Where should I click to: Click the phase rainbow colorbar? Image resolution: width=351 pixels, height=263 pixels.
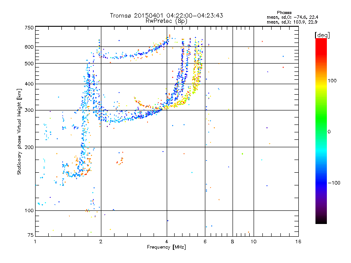(x=321, y=131)
